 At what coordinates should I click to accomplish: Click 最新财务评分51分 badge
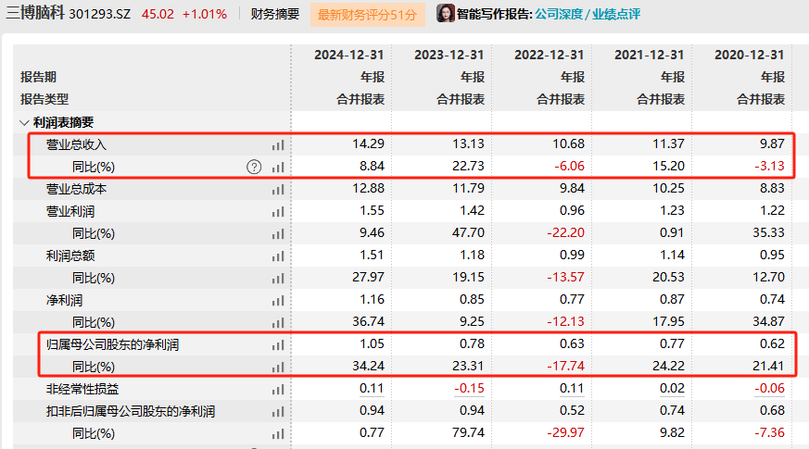tap(369, 15)
